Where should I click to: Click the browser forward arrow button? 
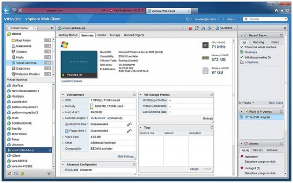(14, 10)
